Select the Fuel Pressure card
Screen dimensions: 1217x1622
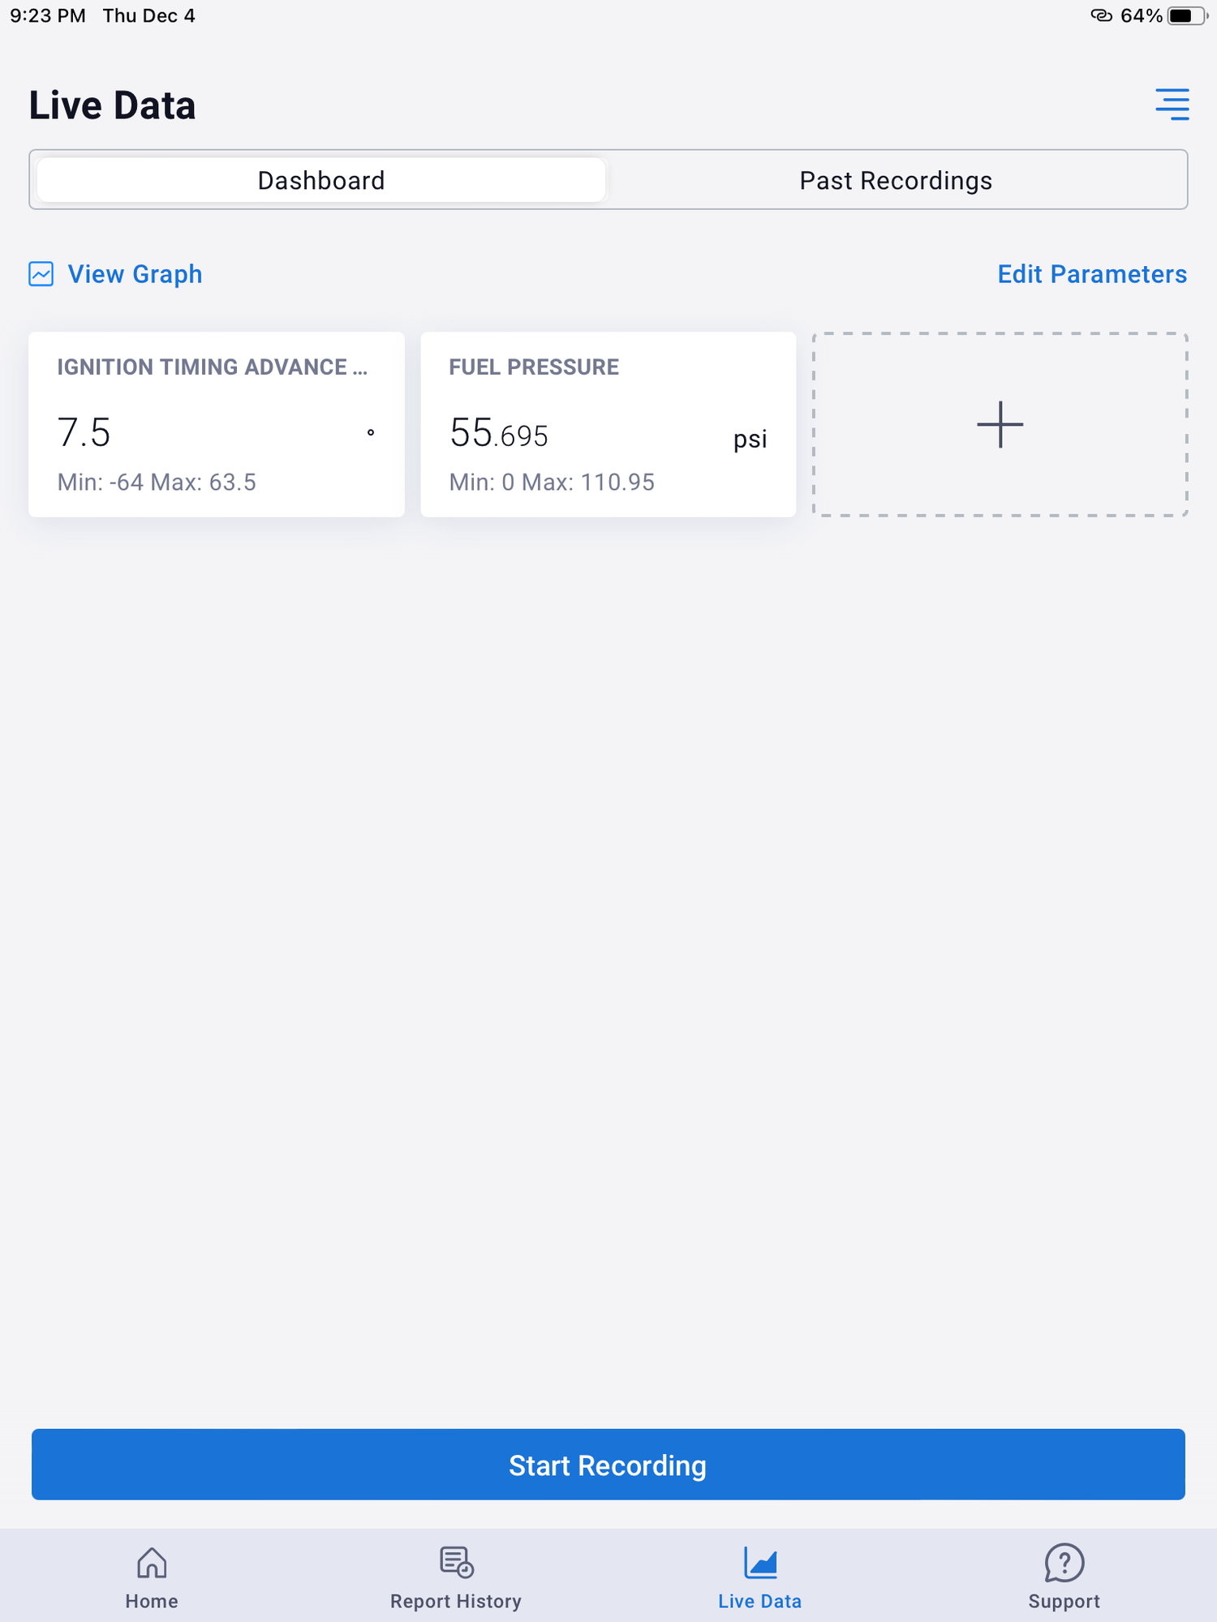[608, 424]
